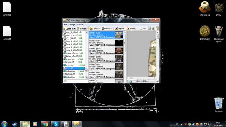Open the Image menu

click(x=72, y=24)
